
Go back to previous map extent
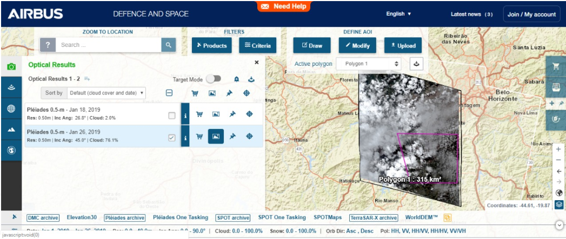pyautogui.click(x=558, y=171)
